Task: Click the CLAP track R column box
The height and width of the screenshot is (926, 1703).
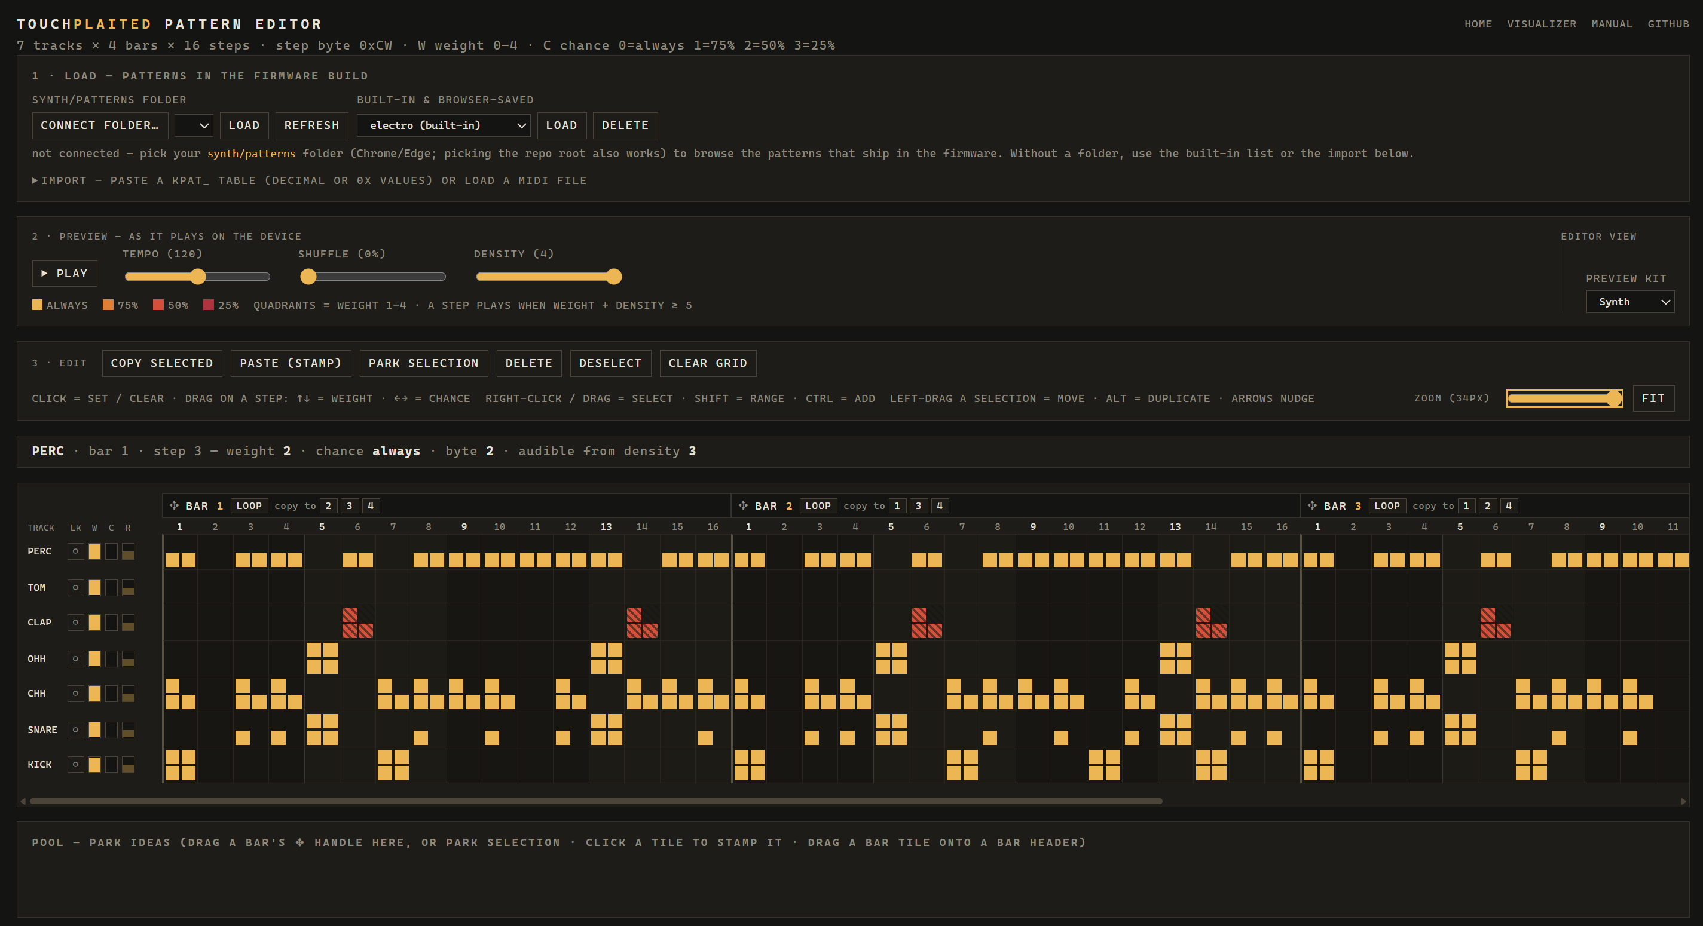Action: point(129,623)
